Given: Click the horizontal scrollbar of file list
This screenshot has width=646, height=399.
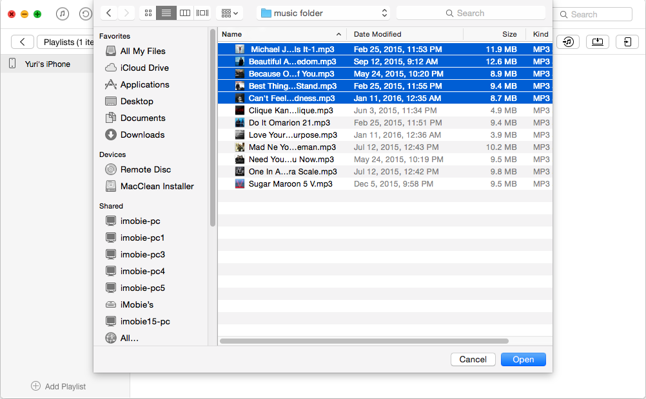Looking at the screenshot, I should click(x=364, y=341).
